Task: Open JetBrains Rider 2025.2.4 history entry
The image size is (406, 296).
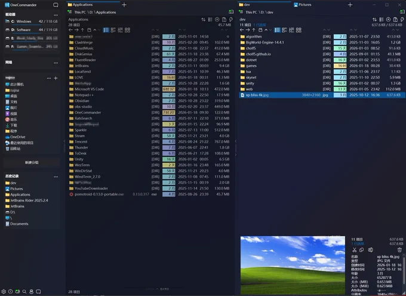Action: point(26,201)
